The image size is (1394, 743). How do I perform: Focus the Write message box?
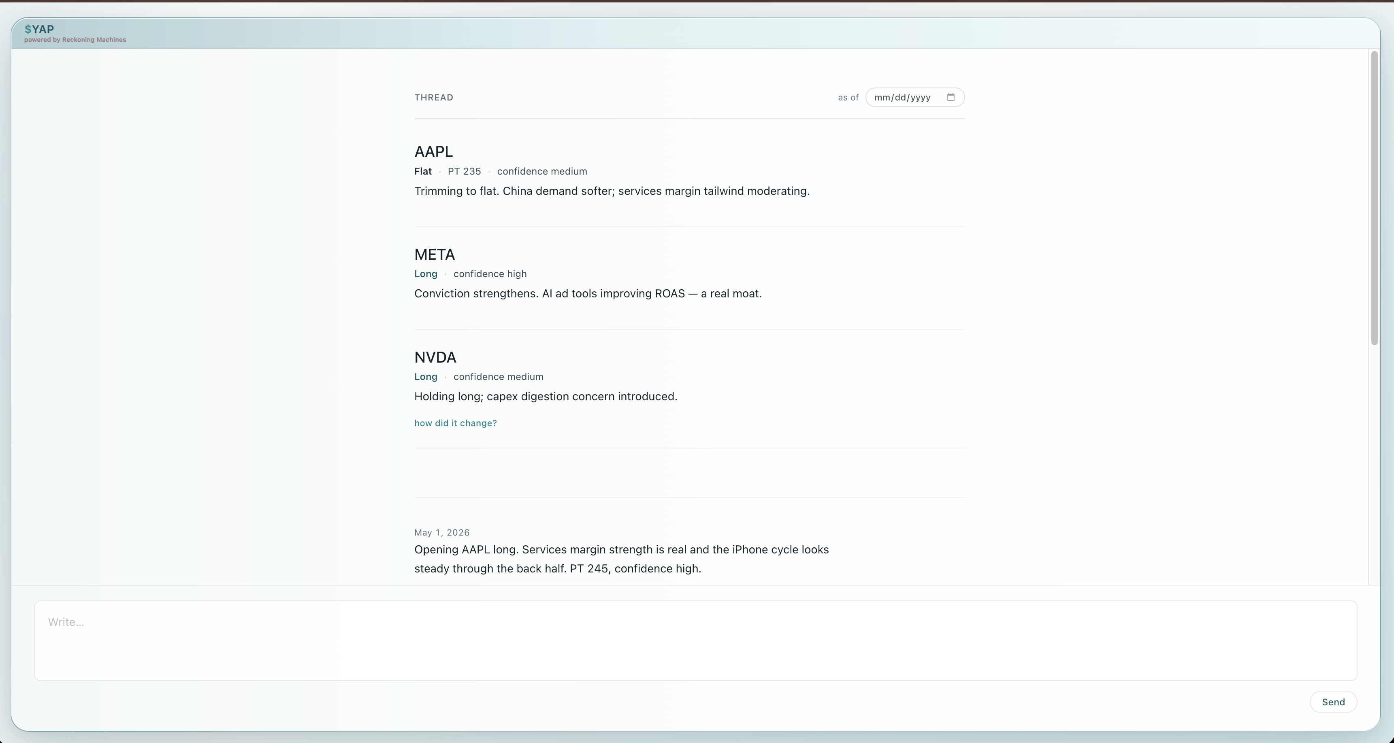pyautogui.click(x=695, y=640)
